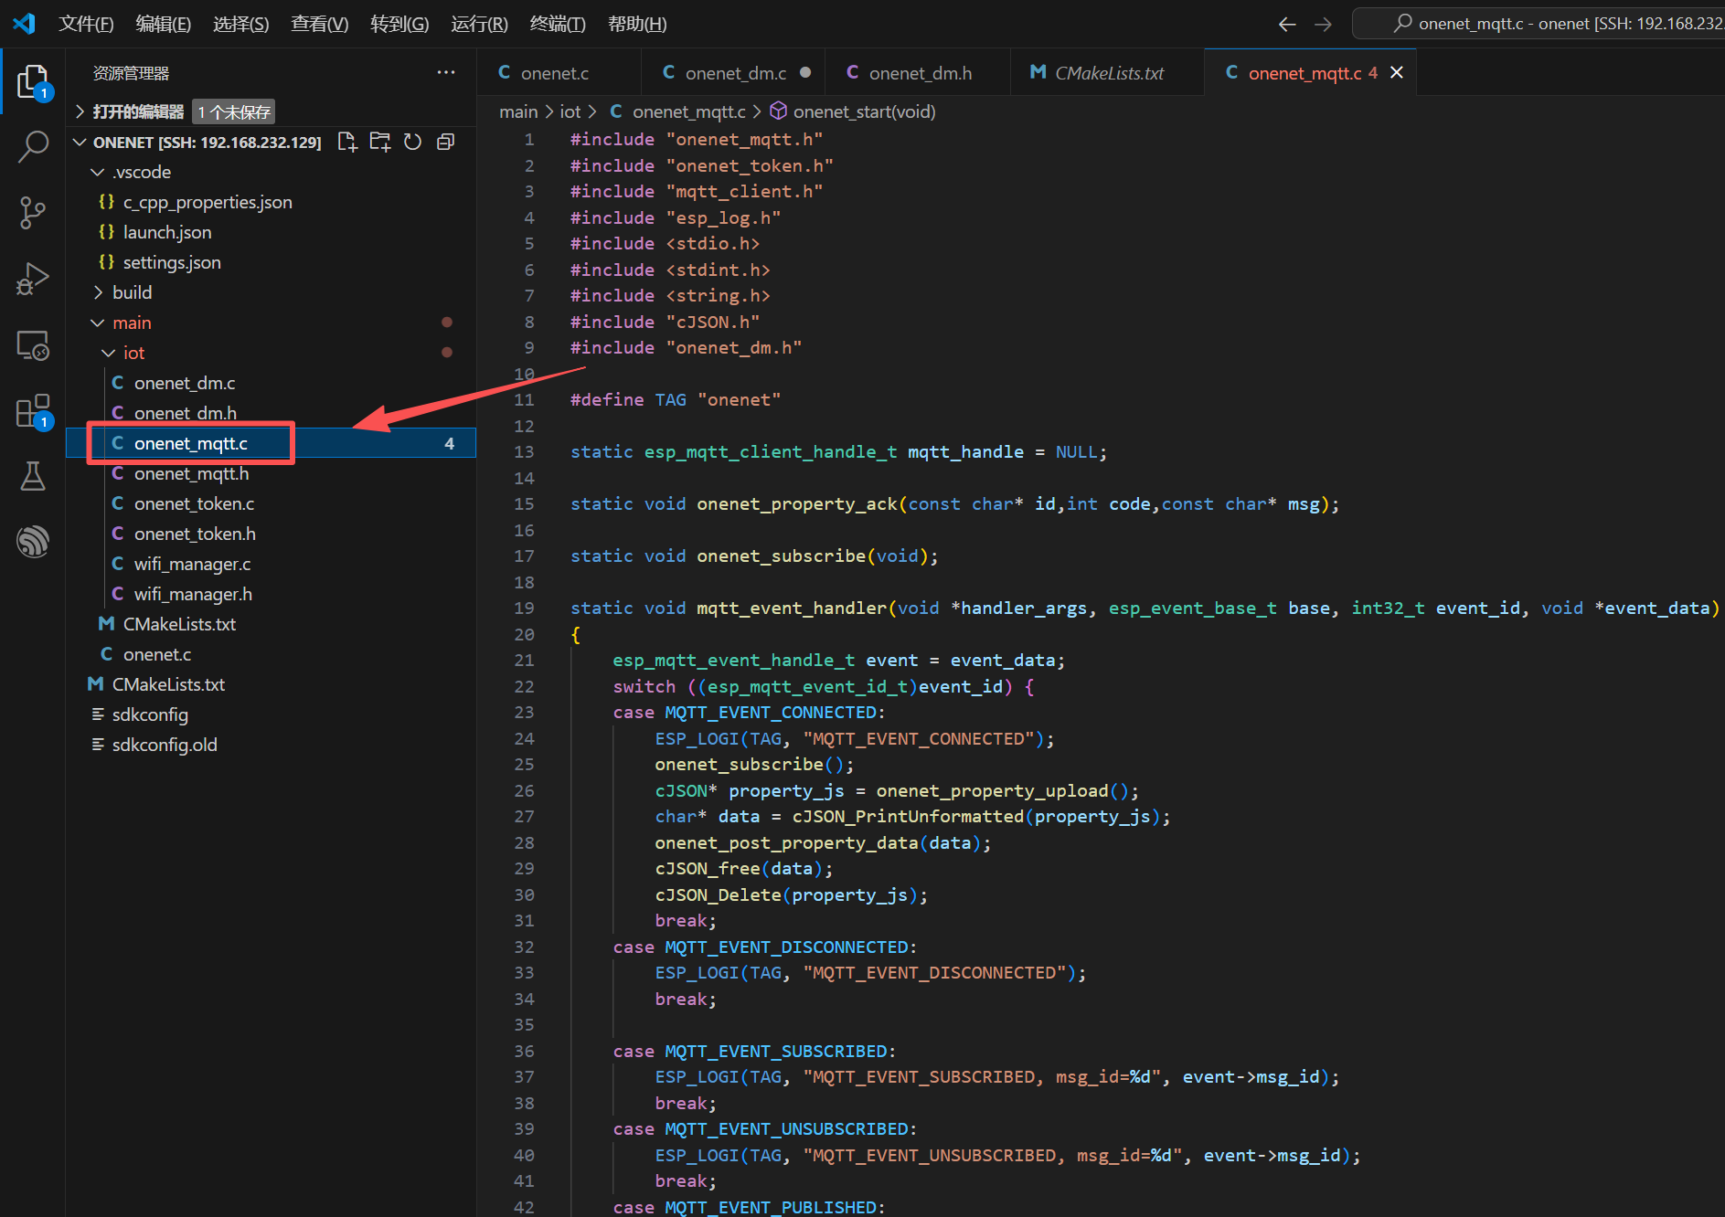Collapse all folders in explorer
The image size is (1725, 1217).
446,142
